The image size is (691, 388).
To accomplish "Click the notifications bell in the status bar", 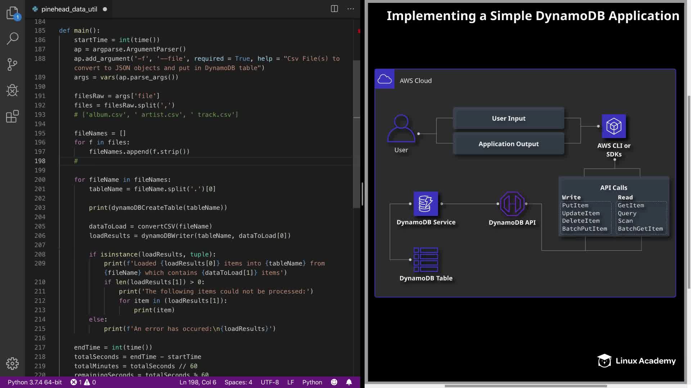I will 349,382.
